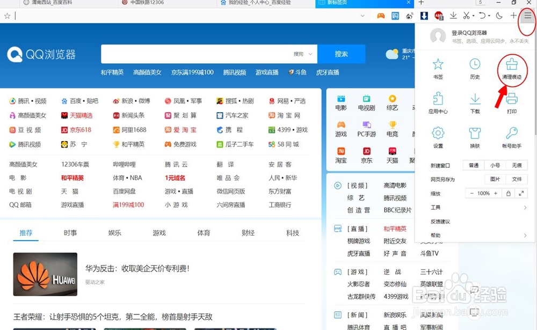Click the Print (打印) icon
This screenshot has height=330, width=537.
click(x=512, y=102)
